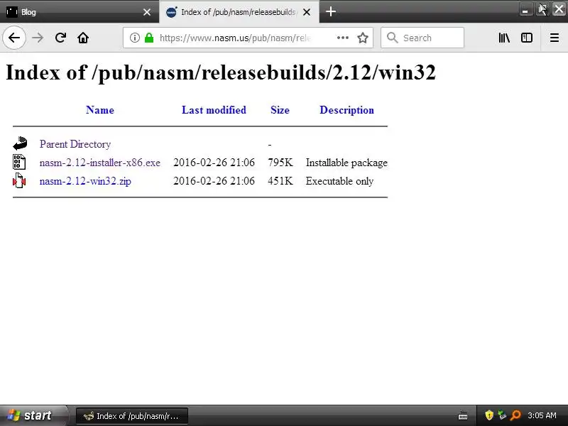Open the browser home page

tap(83, 38)
